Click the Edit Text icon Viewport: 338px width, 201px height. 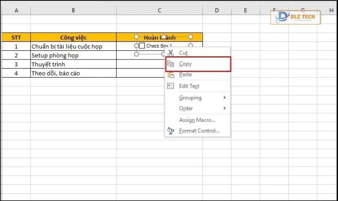tap(171, 86)
